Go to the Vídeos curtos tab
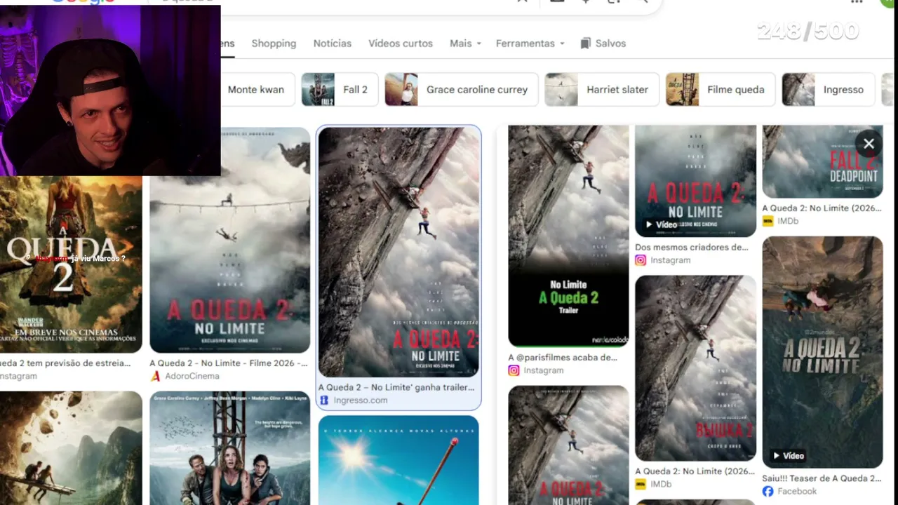Image resolution: width=898 pixels, height=505 pixels. [x=401, y=43]
